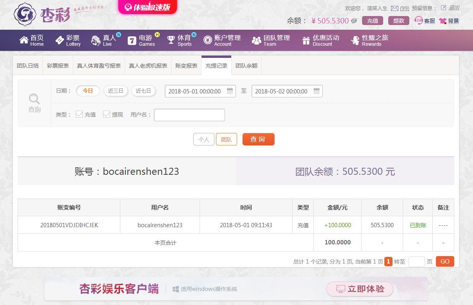
Task: Open the 账户管理 Account menu
Action: tap(222, 40)
